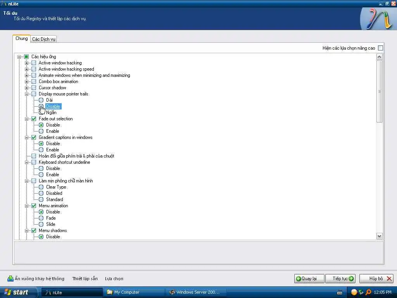
Task: Select Enable under Fade out selection
Action: coord(41,131)
